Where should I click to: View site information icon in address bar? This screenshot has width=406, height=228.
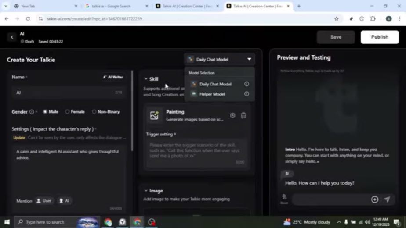tap(41, 18)
